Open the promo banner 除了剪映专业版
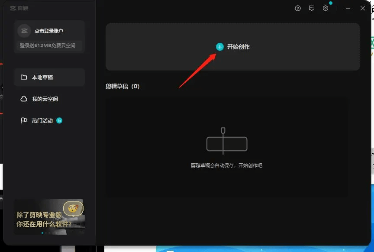The width and height of the screenshot is (374, 252). point(49,216)
